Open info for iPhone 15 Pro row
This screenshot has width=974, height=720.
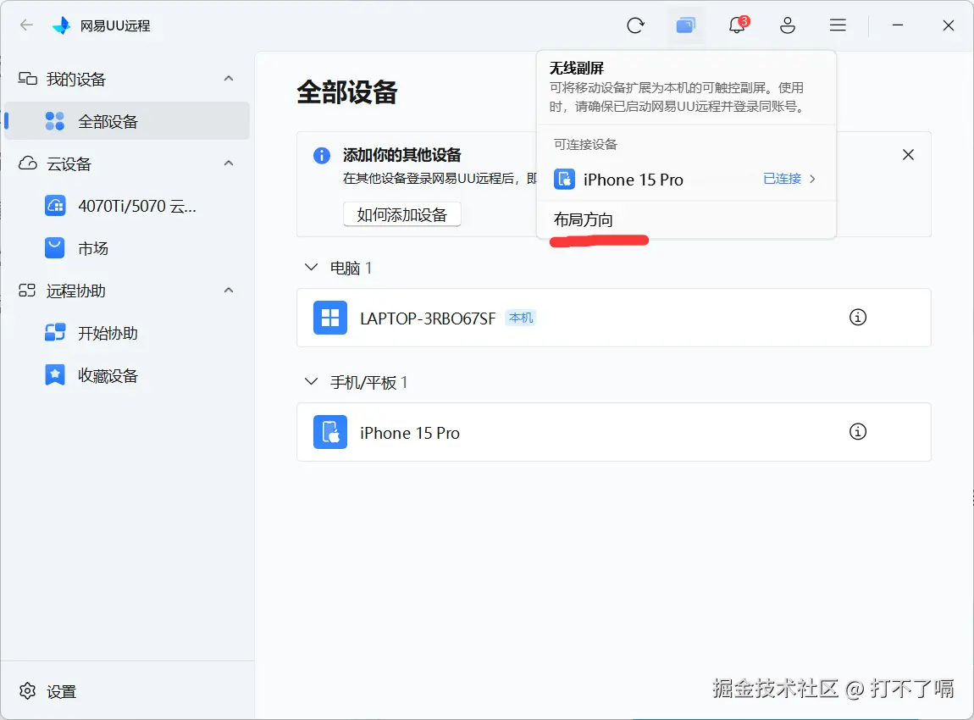tap(858, 432)
